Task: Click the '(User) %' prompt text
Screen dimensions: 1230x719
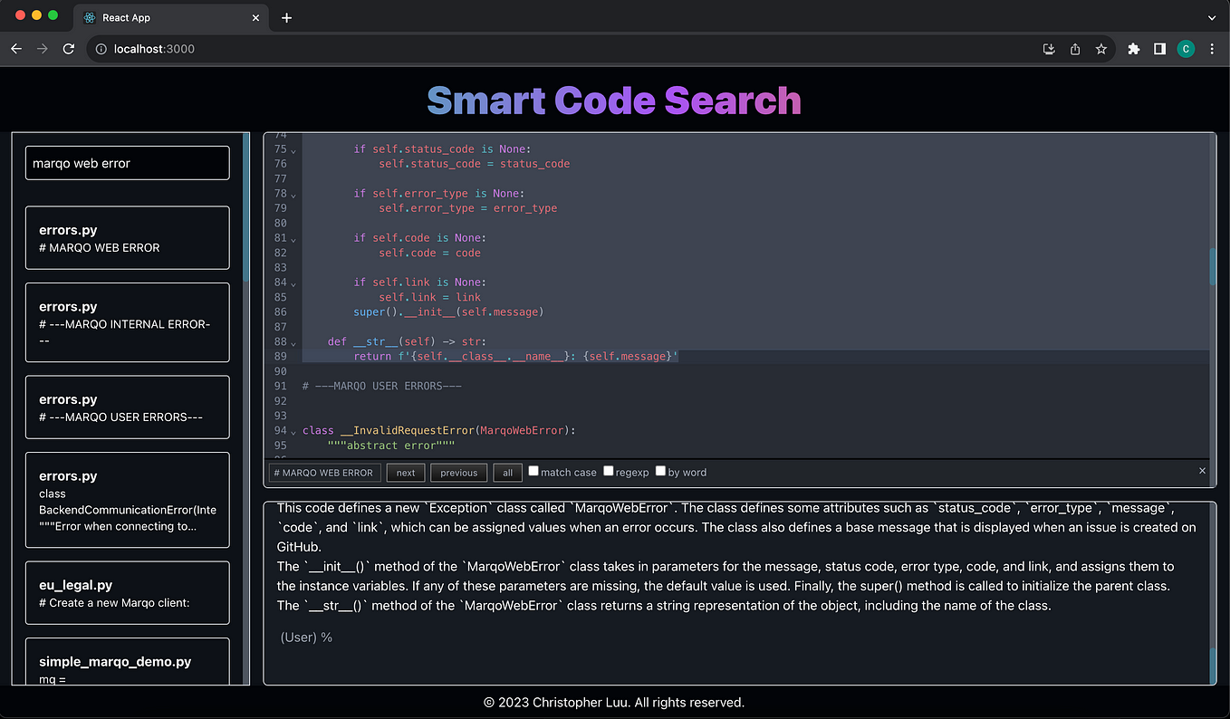Action: pyautogui.click(x=306, y=638)
